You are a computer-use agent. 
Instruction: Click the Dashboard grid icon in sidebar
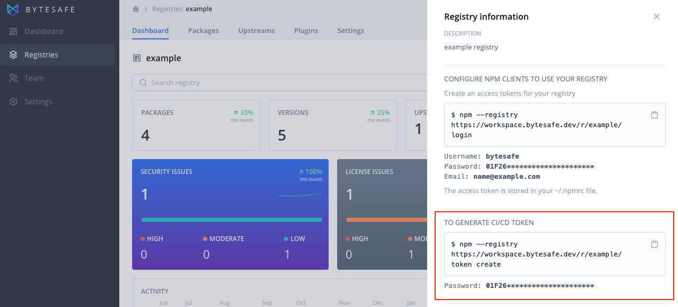[13, 31]
